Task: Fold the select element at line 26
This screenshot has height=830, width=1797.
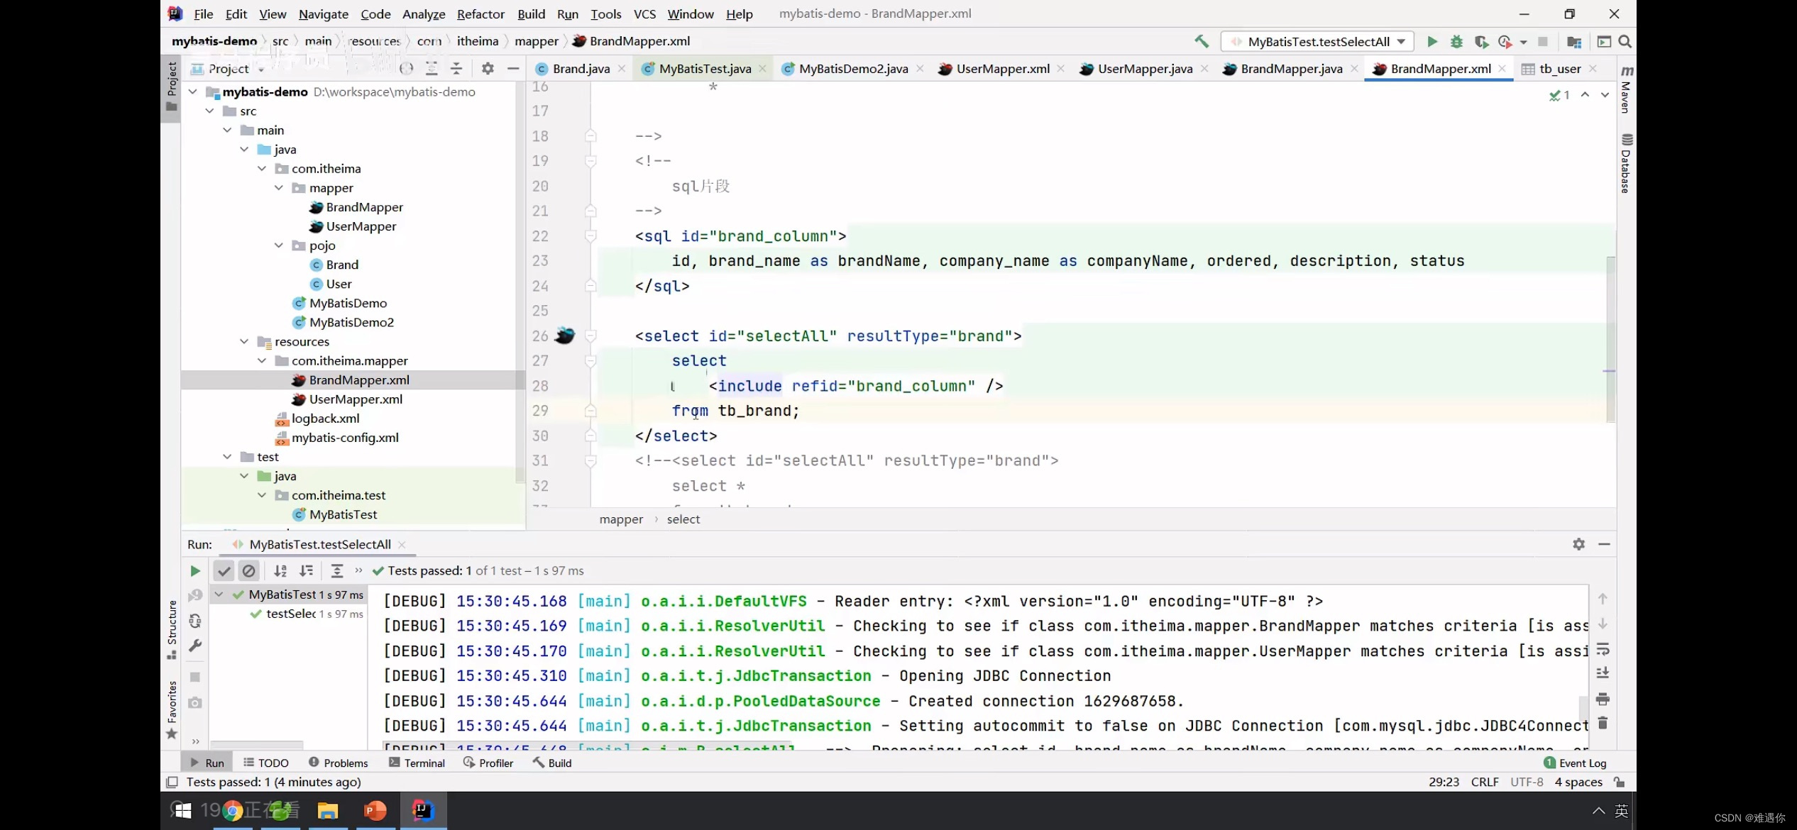Action: coord(590,336)
